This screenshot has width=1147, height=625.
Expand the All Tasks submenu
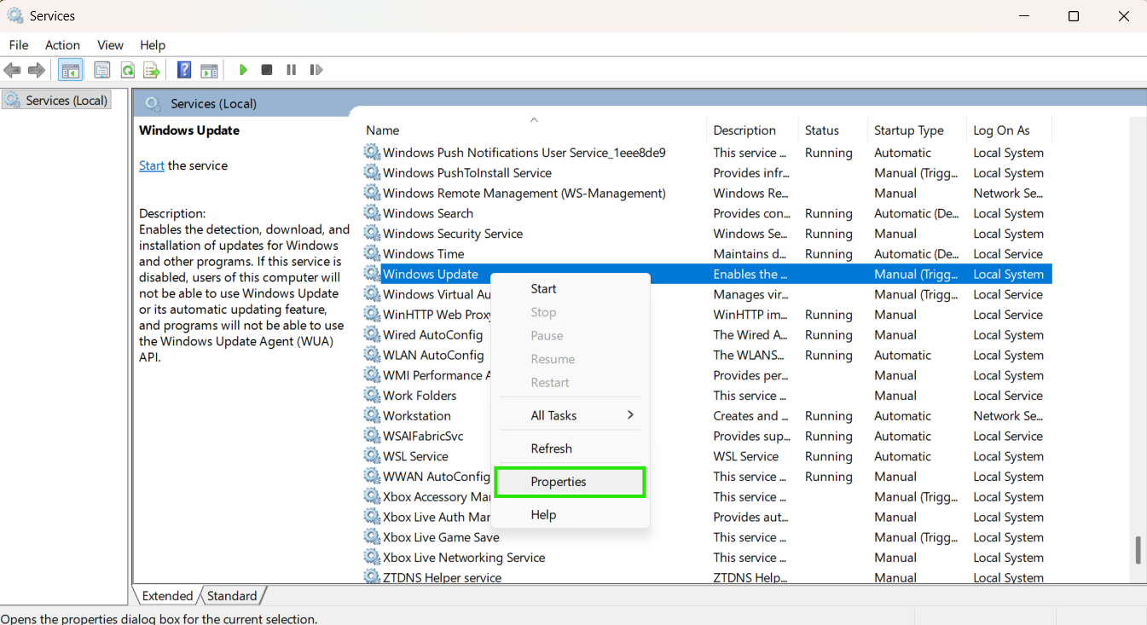point(571,415)
